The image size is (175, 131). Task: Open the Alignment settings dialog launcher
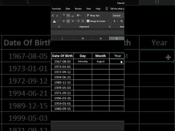[x=110, y=27]
